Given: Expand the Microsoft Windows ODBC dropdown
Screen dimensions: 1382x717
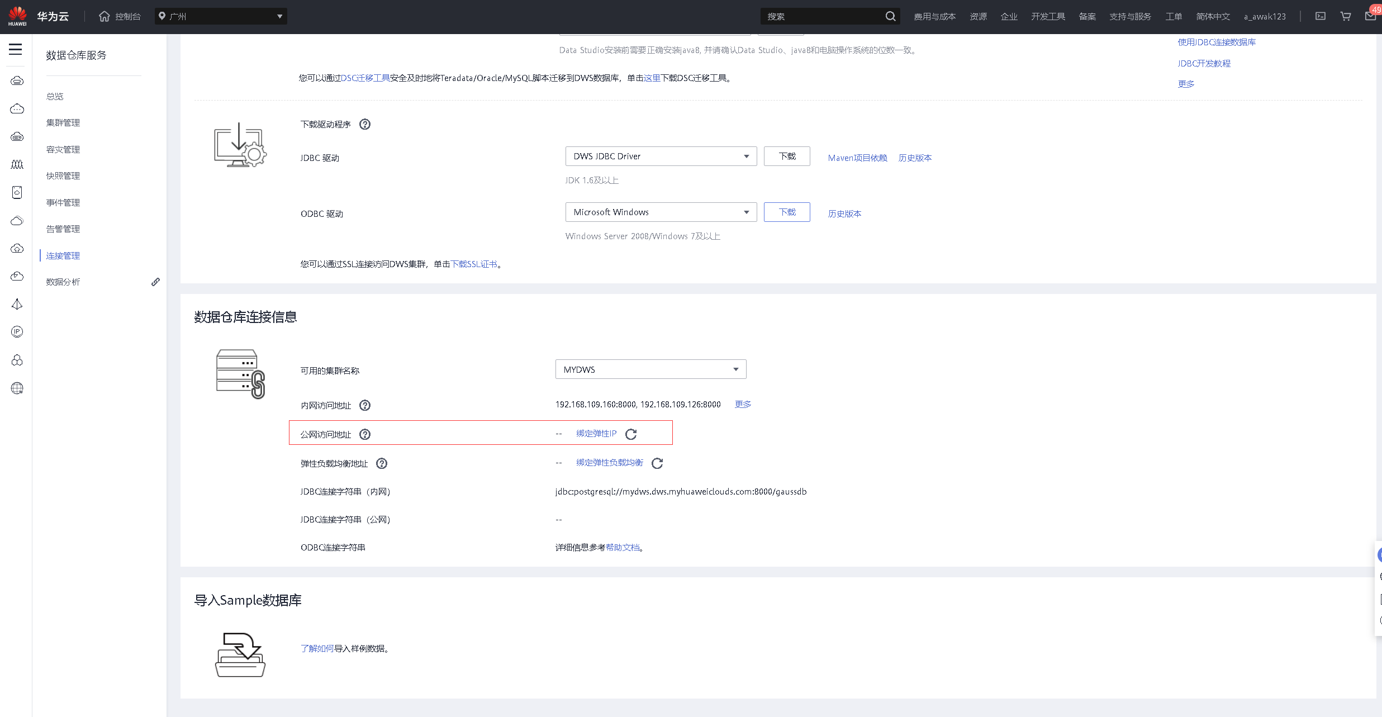Looking at the screenshot, I should (x=661, y=212).
